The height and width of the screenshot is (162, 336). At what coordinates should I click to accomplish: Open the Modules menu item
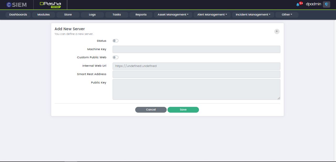pyautogui.click(x=44, y=15)
